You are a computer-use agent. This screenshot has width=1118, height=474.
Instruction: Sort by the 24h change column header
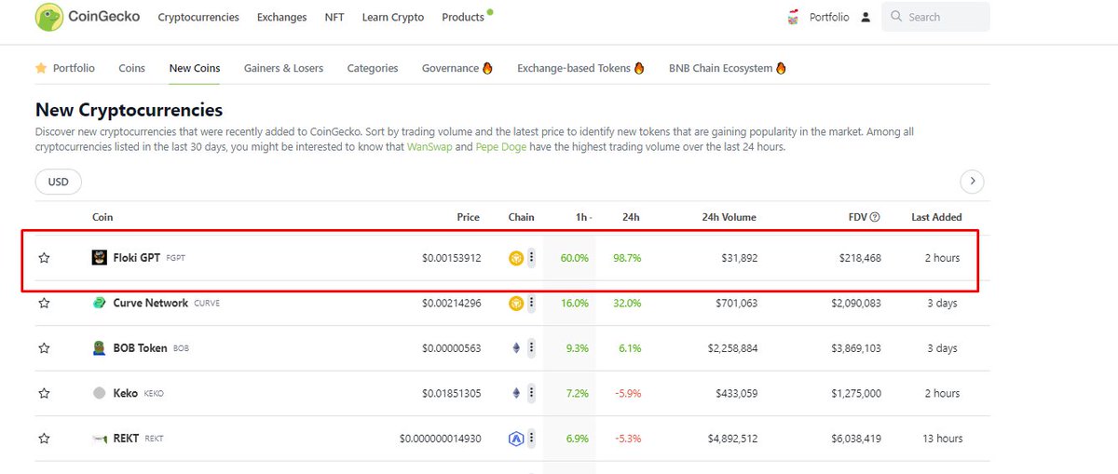[x=631, y=217]
